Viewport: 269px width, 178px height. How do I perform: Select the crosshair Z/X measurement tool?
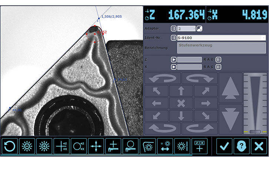point(62,146)
